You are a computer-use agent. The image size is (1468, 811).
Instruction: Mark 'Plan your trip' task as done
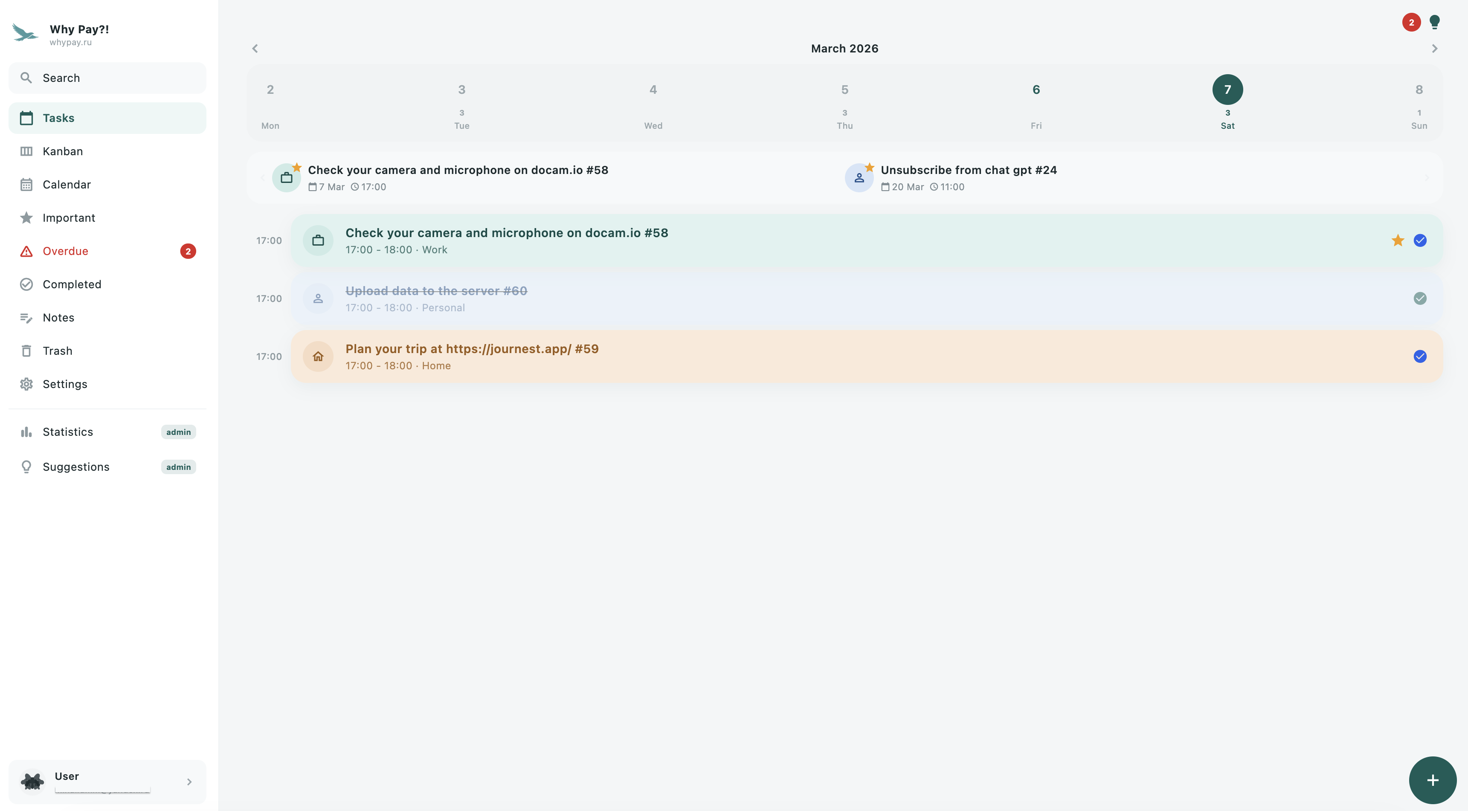tap(1419, 356)
